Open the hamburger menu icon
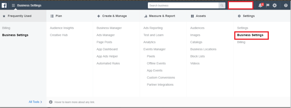Screen dimensions: 291x108 click(x=13, y=5)
